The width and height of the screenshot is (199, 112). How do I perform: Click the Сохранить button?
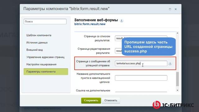pos(91,100)
